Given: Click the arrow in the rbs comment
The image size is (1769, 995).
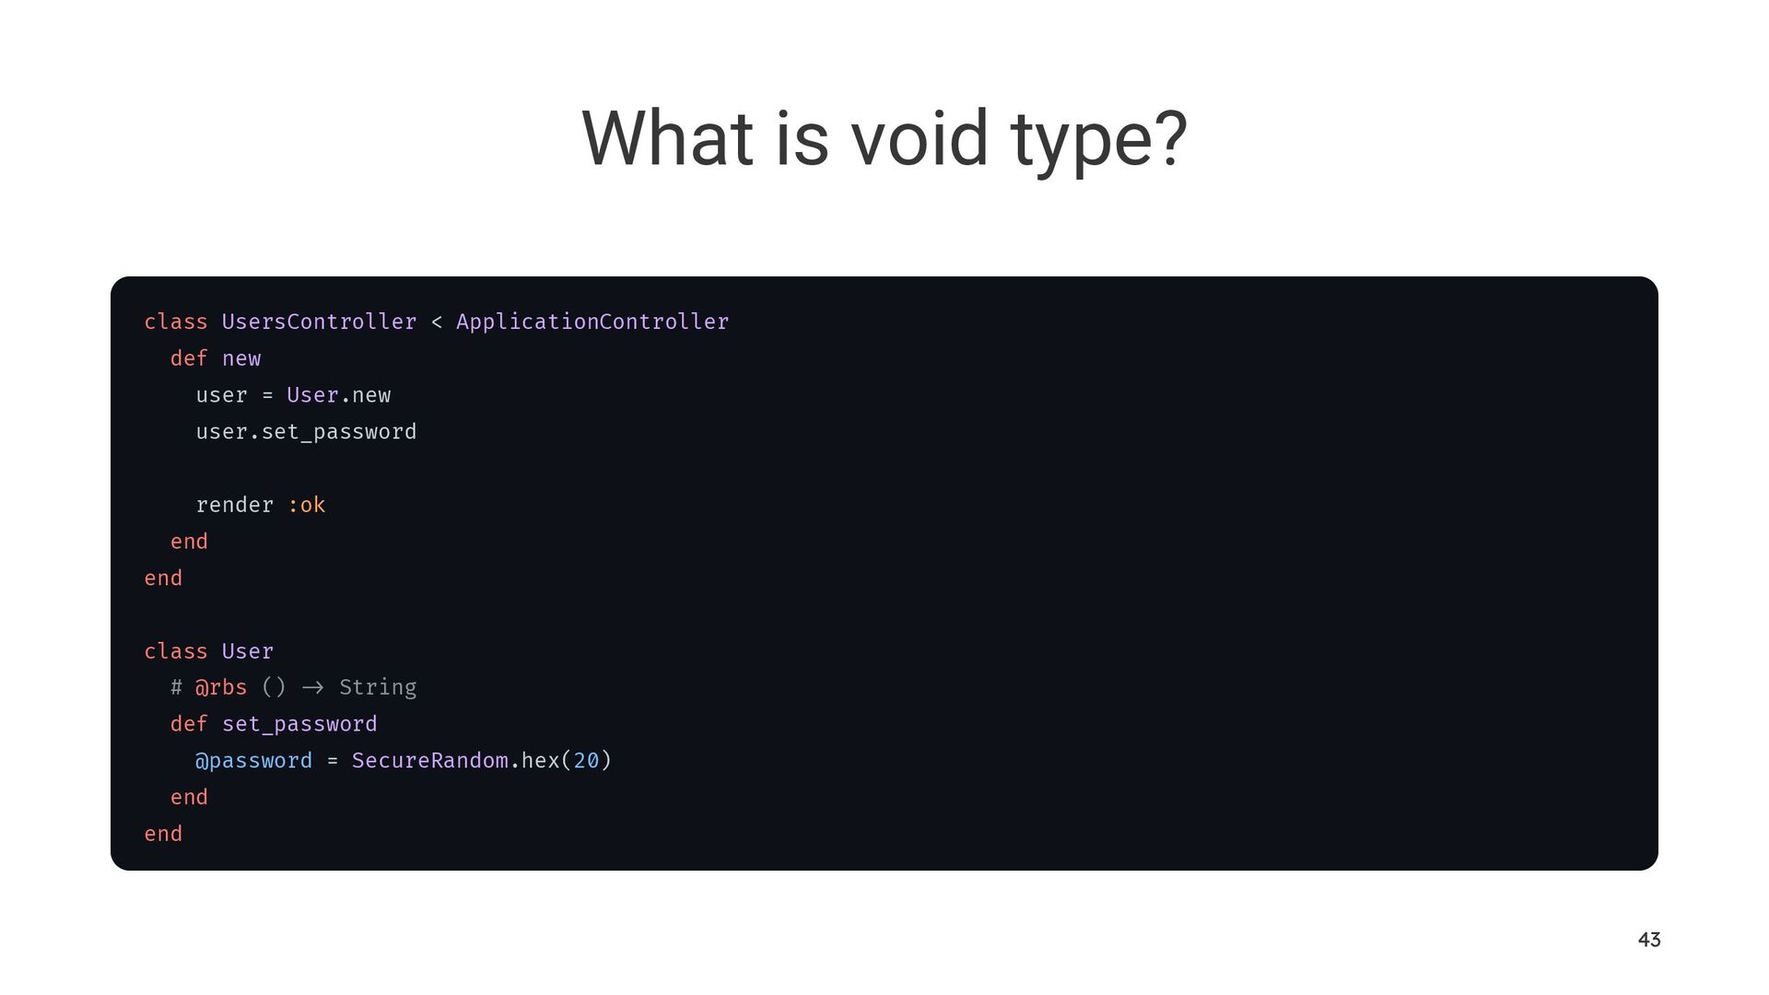Looking at the screenshot, I should point(312,687).
